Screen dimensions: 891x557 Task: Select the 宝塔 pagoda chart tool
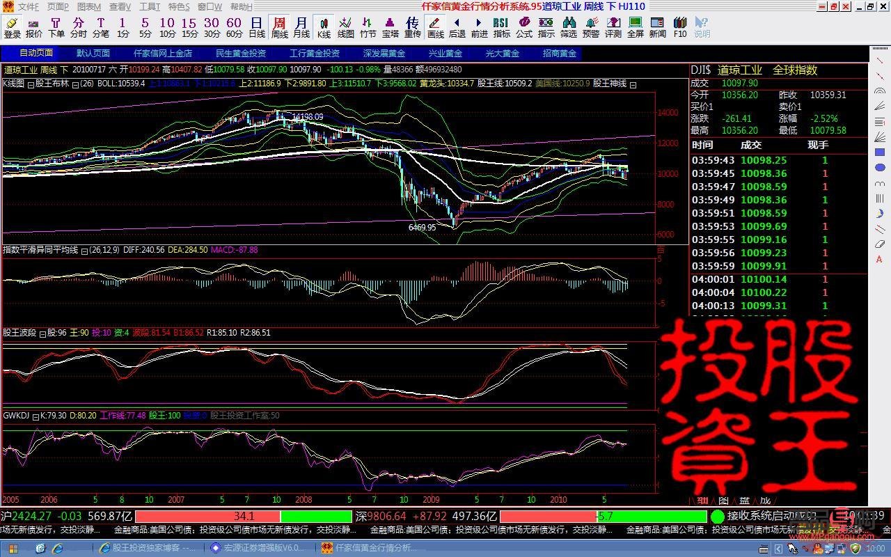(x=390, y=28)
